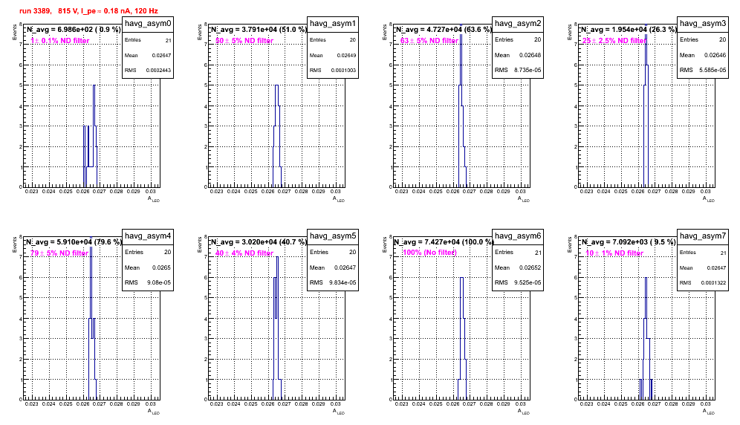Click the blue histogram peak in havg_asym1 plot
This screenshot has height=425, width=740.
[x=277, y=86]
